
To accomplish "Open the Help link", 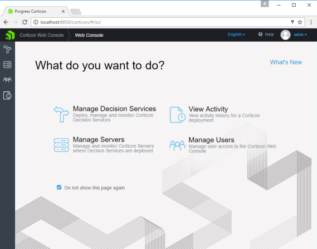I will pos(266,35).
